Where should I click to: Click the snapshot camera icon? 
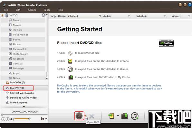[43, 119]
